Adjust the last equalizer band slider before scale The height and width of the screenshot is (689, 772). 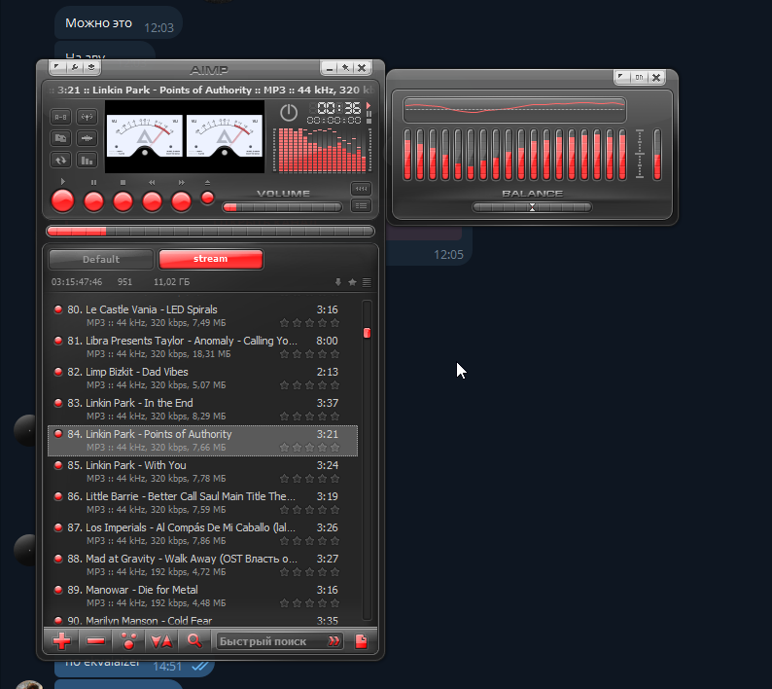pos(622,155)
